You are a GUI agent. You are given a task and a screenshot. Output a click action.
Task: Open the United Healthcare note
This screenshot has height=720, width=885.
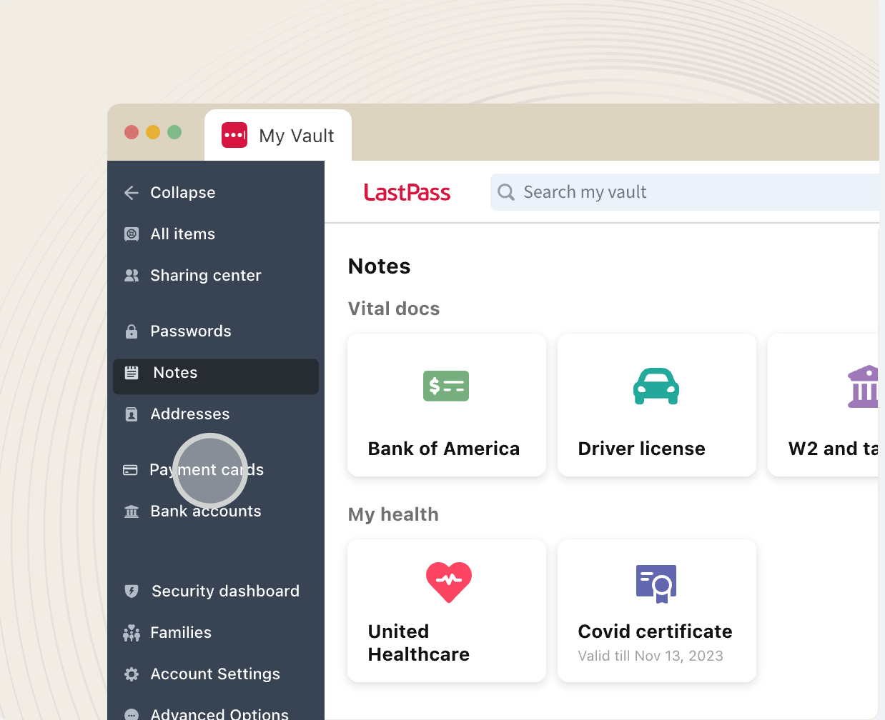pos(447,611)
